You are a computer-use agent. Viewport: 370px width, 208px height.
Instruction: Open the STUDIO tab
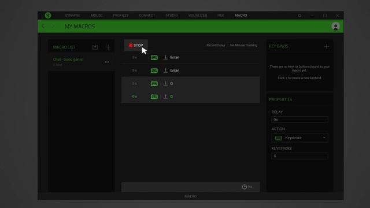172,16
